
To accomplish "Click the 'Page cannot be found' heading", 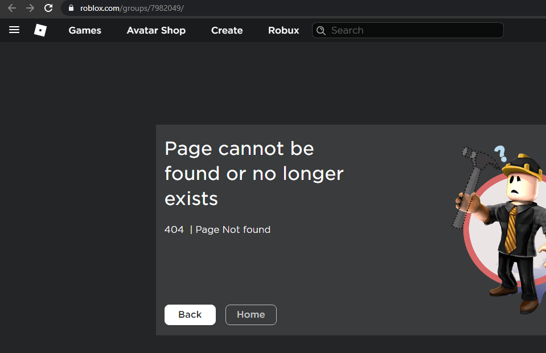I will click(x=254, y=173).
